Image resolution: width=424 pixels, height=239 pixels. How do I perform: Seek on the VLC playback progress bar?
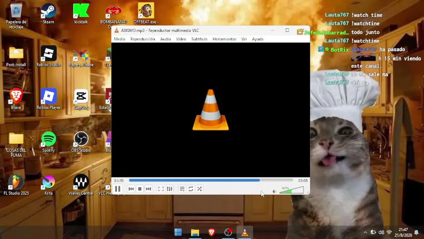point(211,180)
